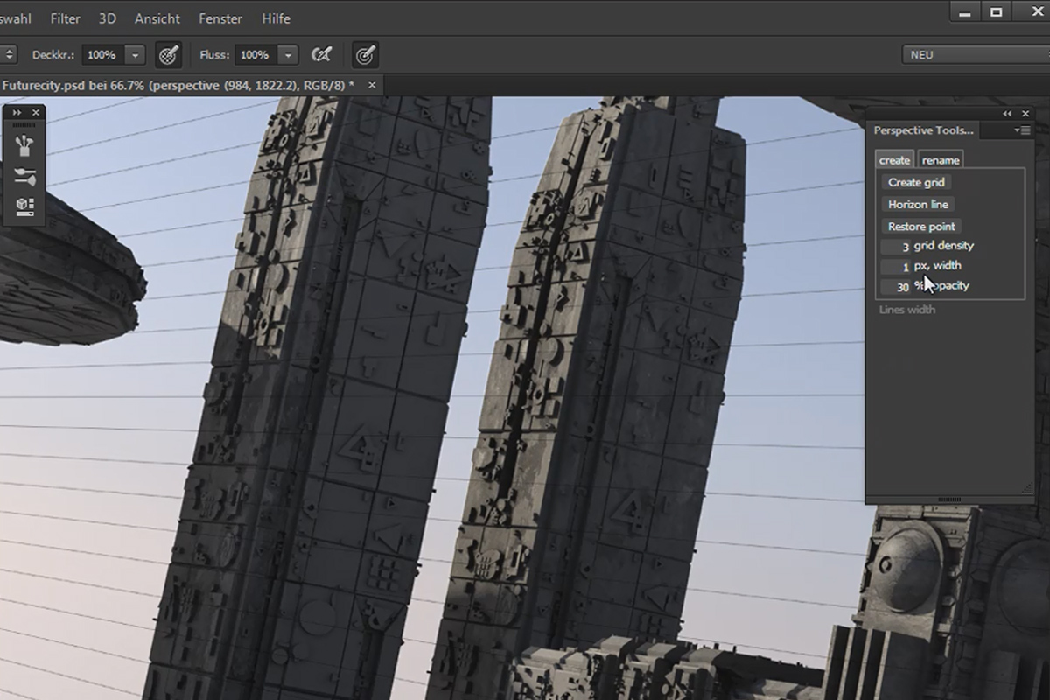
Task: Open the 3D menu
Action: click(x=107, y=18)
